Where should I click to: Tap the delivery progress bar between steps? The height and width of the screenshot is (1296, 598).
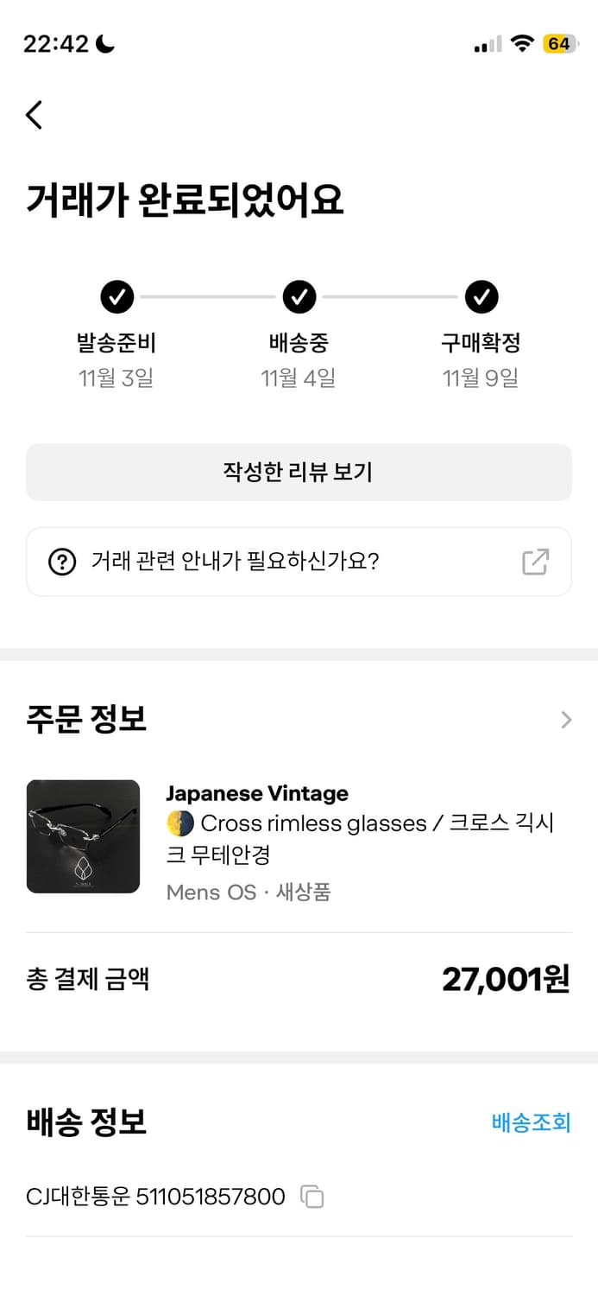[x=207, y=296]
